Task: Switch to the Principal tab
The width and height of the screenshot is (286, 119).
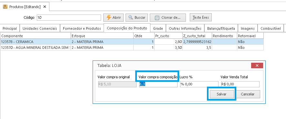Action: click(10, 28)
